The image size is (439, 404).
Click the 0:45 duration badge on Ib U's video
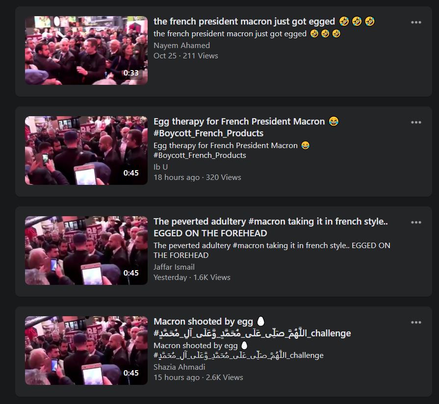131,173
